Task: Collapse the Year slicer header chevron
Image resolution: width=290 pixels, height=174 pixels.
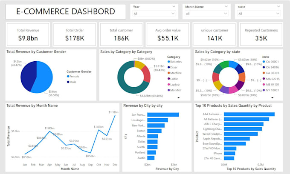Action: click(x=174, y=7)
